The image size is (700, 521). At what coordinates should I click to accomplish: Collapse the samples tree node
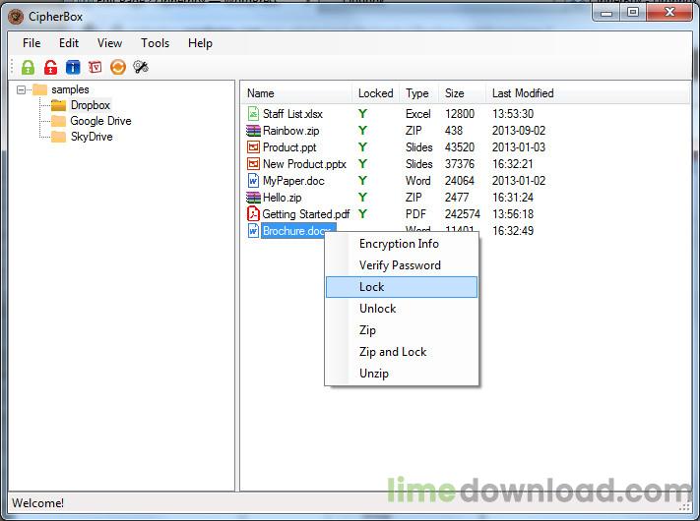21,90
